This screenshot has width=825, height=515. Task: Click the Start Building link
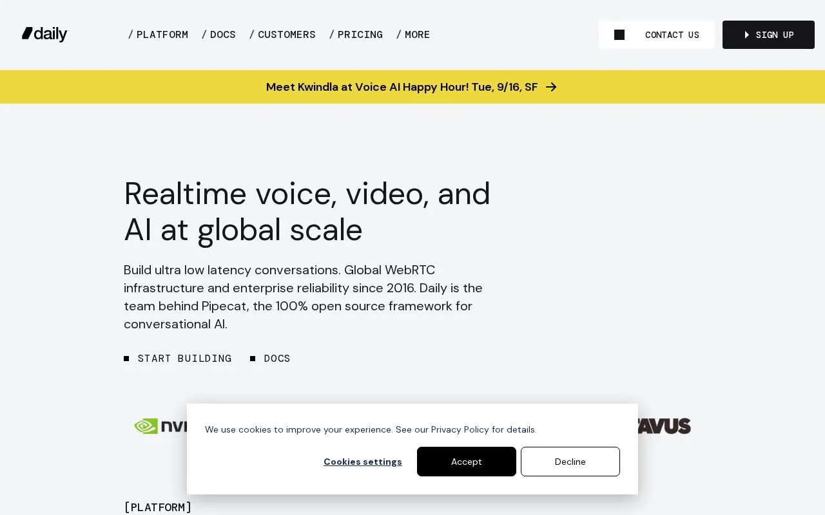coord(178,359)
